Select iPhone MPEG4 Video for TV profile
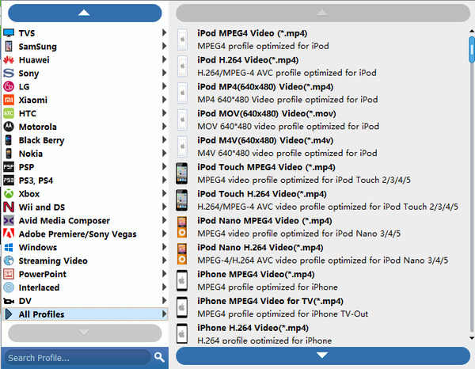475x369 pixels. [x=270, y=301]
